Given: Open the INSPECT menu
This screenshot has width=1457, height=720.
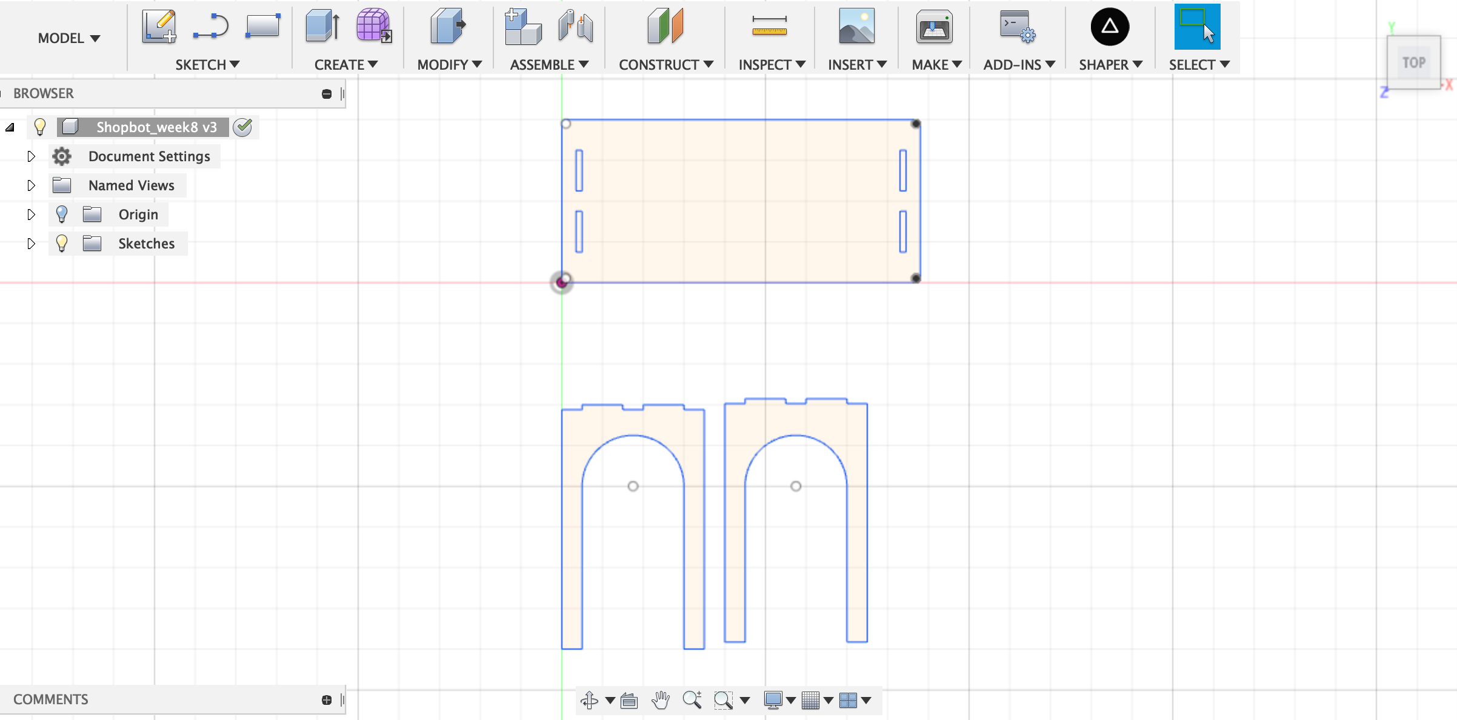Looking at the screenshot, I should pos(771,65).
